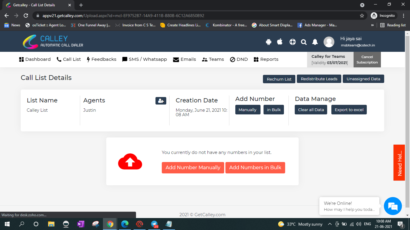Open the notifications bell icon
The width and height of the screenshot is (410, 230).
click(315, 42)
